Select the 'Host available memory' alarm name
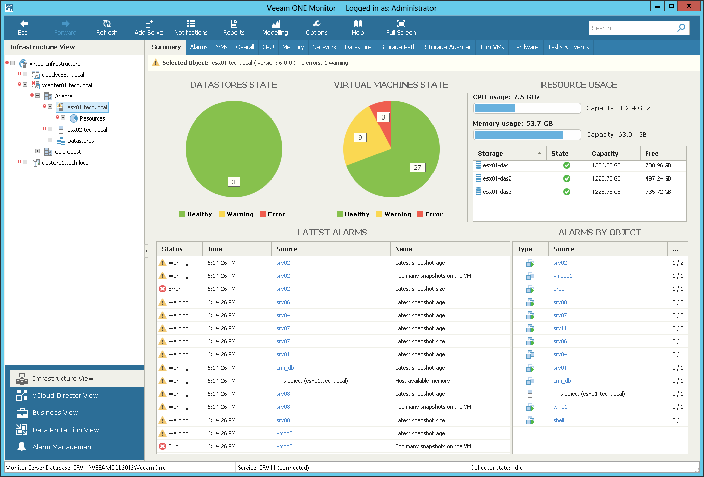704x477 pixels. pyautogui.click(x=422, y=381)
